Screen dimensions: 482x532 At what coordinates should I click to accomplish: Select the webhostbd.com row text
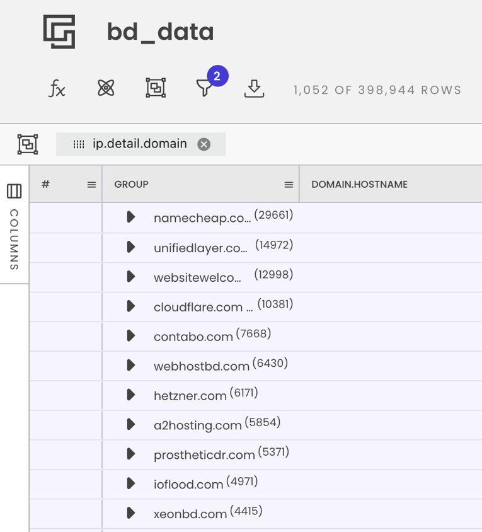(x=202, y=366)
